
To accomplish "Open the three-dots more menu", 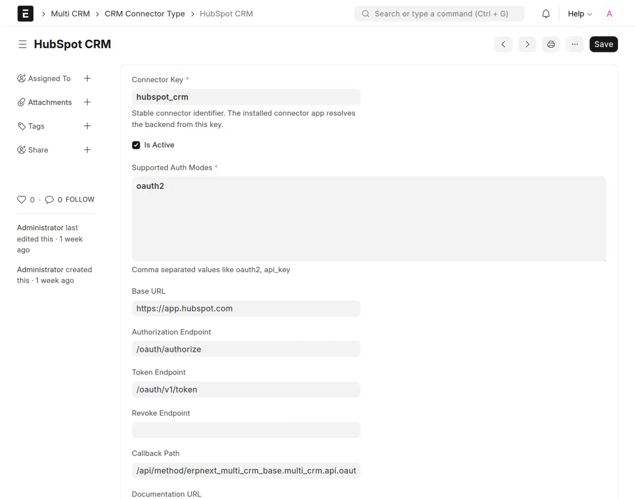I will pos(575,44).
